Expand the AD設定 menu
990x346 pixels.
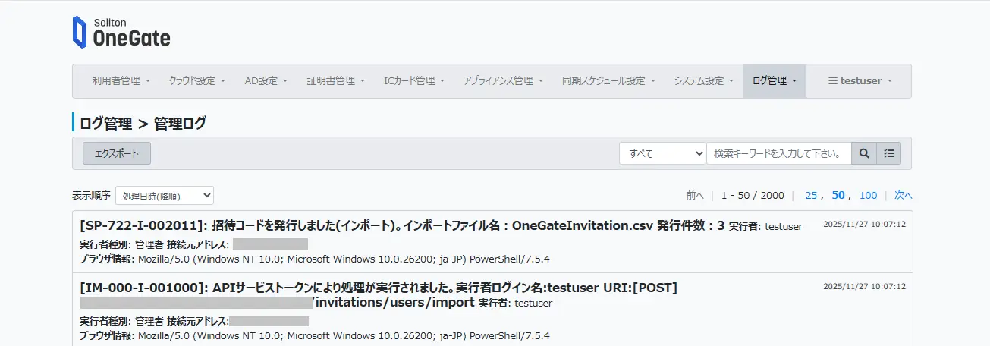[x=266, y=80]
